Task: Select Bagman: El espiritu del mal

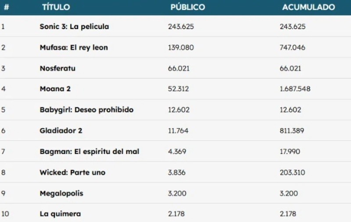Action: (90, 151)
